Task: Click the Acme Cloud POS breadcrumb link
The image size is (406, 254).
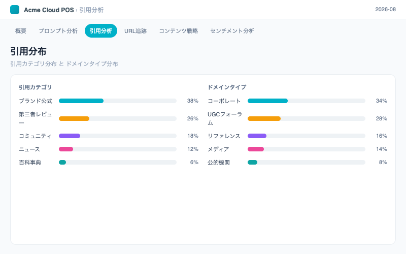Action: (x=49, y=10)
